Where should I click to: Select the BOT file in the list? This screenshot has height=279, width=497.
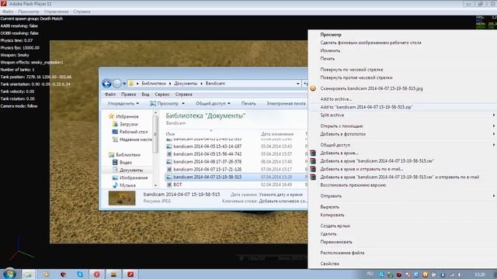coord(178,184)
